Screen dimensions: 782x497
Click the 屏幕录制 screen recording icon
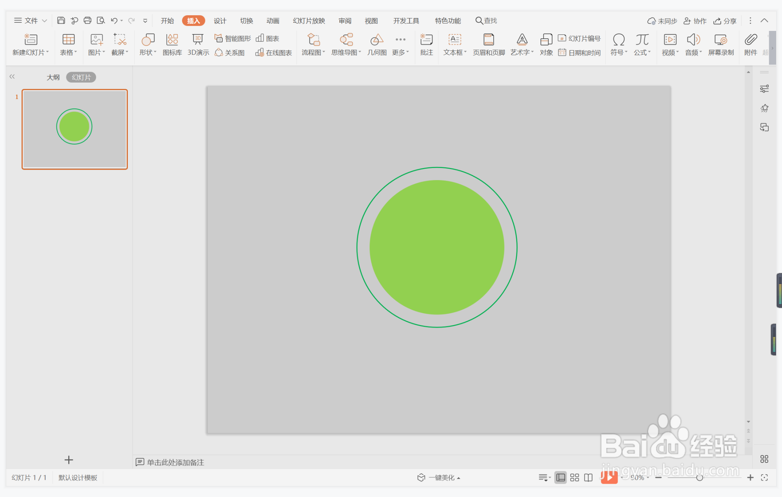[721, 44]
